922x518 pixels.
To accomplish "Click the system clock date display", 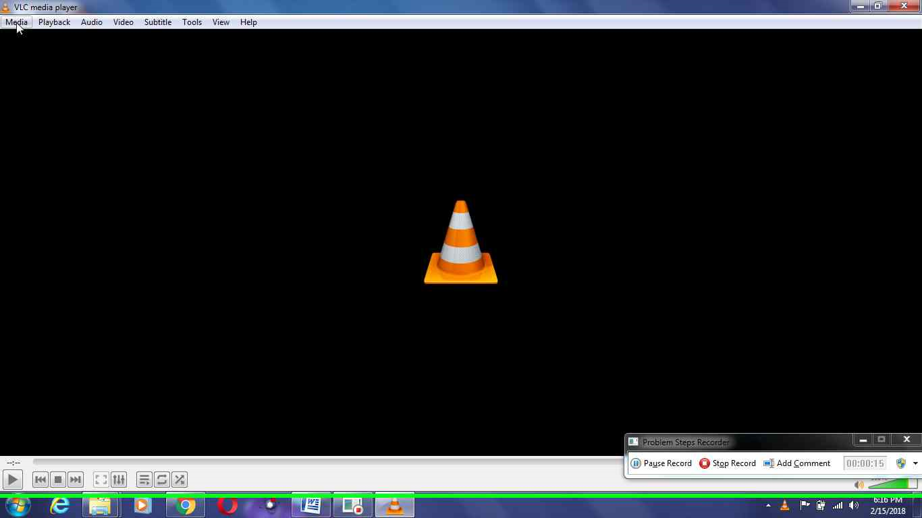I will click(x=888, y=506).
